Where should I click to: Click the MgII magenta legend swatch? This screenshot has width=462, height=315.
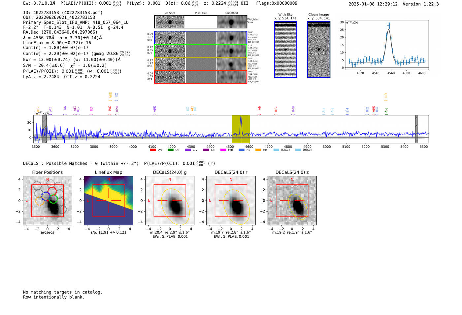223,150
